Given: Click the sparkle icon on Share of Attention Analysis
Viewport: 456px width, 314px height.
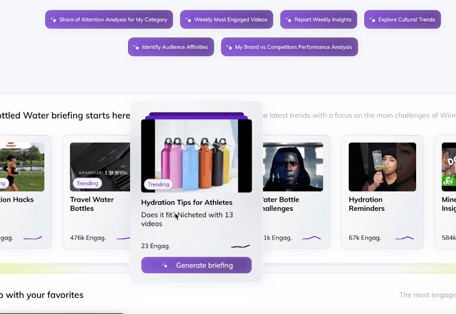Looking at the screenshot, I should 53,19.
